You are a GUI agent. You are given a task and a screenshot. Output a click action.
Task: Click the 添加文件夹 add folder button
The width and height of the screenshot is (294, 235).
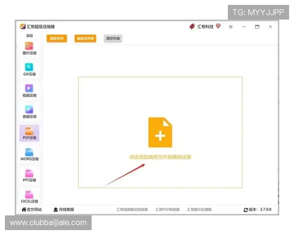click(85, 38)
